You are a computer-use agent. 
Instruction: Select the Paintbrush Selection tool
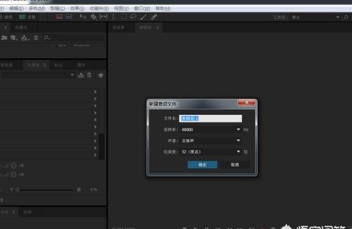click(143, 17)
